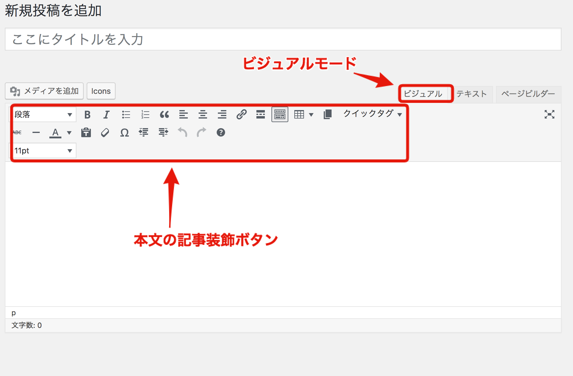Image resolution: width=573 pixels, height=376 pixels.
Task: Click the Icons button
Action: coord(101,91)
